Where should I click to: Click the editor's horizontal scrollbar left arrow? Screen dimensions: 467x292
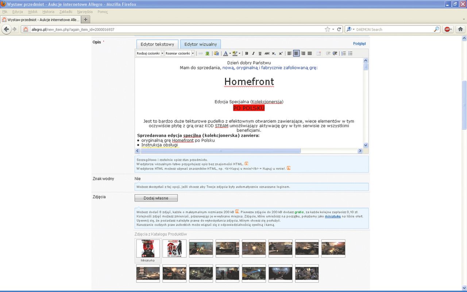tap(138, 151)
